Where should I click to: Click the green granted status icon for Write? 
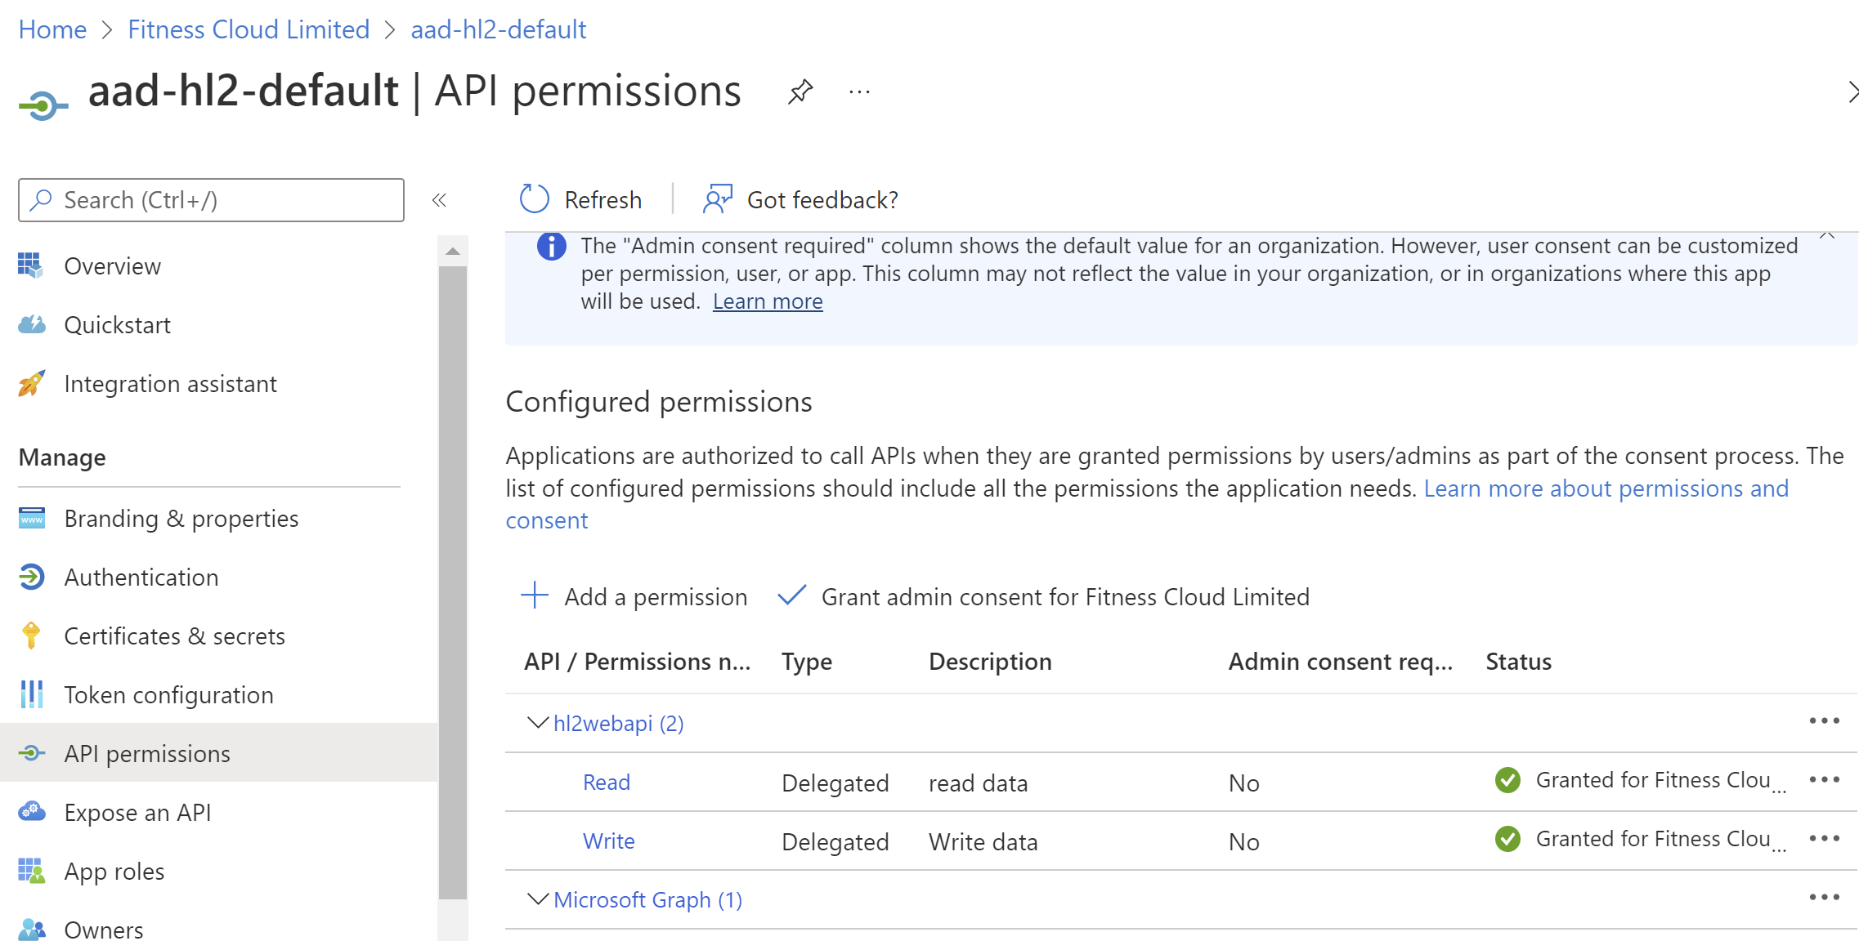click(1507, 839)
